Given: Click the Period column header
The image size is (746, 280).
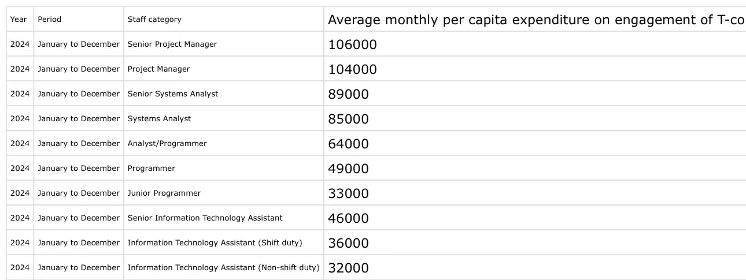Looking at the screenshot, I should tap(79, 19).
